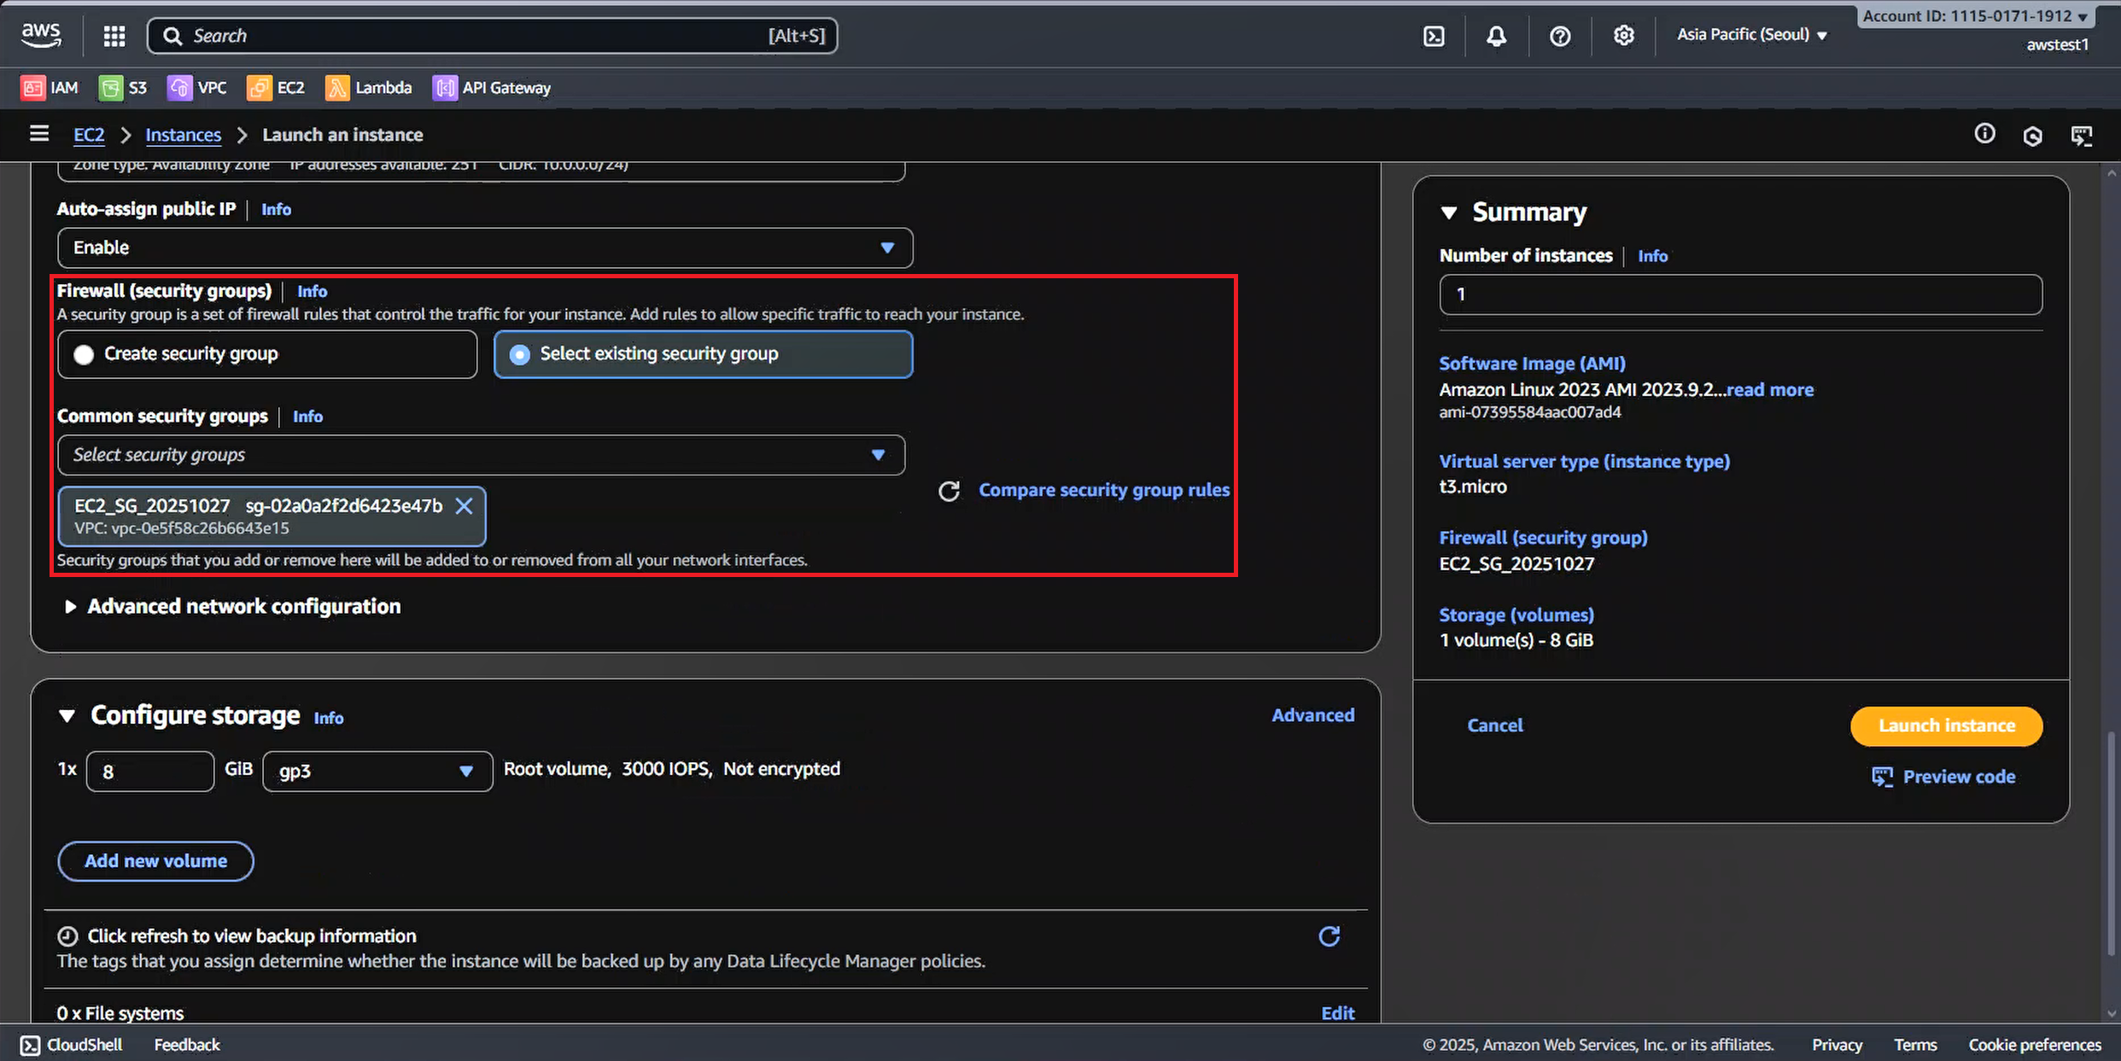This screenshot has width=2121, height=1061.
Task: Refresh backup information in storage section
Action: click(x=1329, y=936)
